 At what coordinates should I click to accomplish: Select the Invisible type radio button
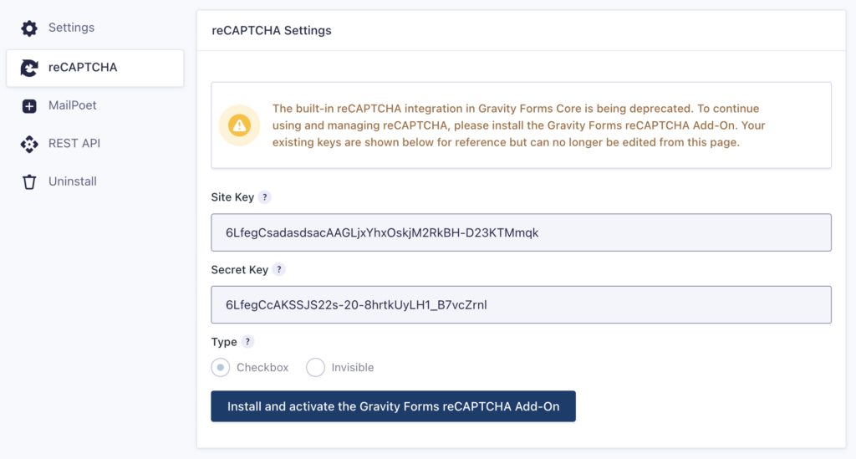(315, 367)
